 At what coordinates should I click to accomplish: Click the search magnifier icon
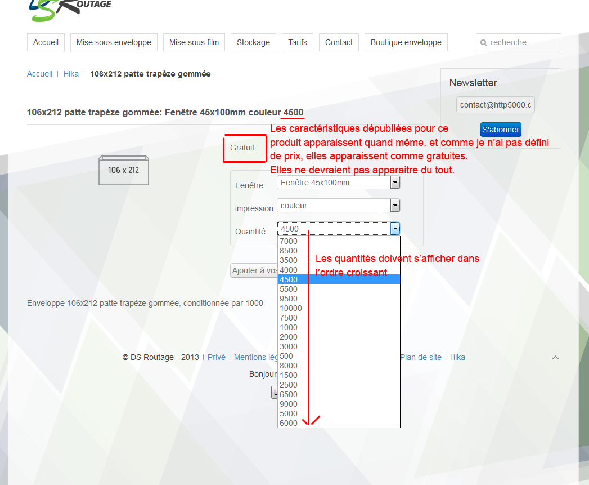[x=484, y=43]
